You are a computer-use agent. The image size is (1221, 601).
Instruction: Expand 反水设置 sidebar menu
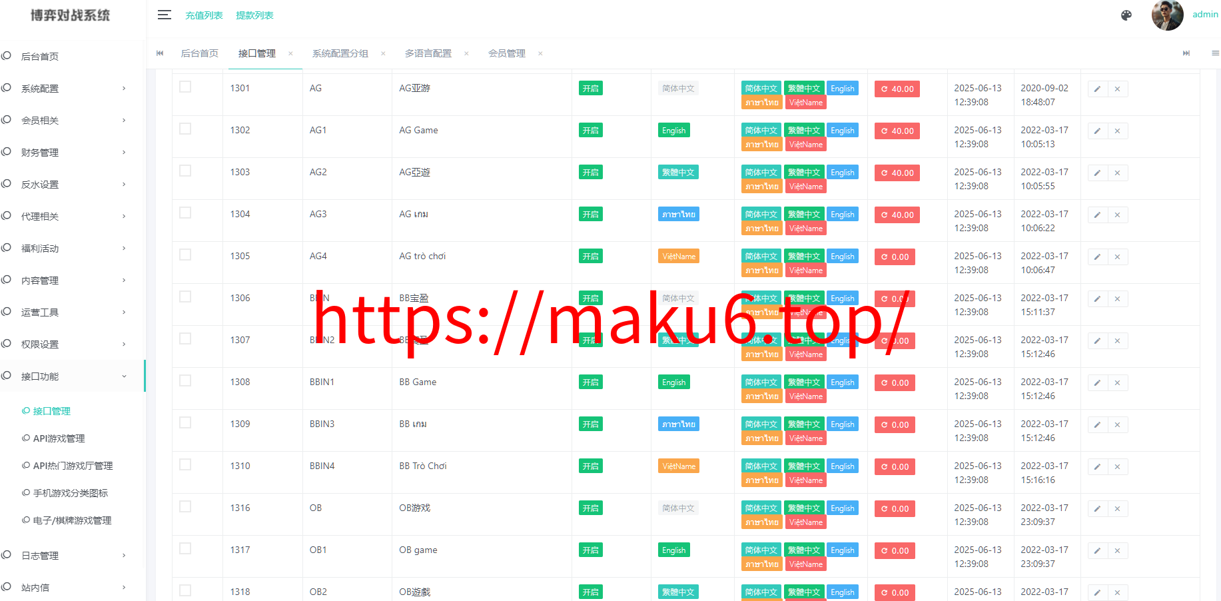pyautogui.click(x=72, y=185)
